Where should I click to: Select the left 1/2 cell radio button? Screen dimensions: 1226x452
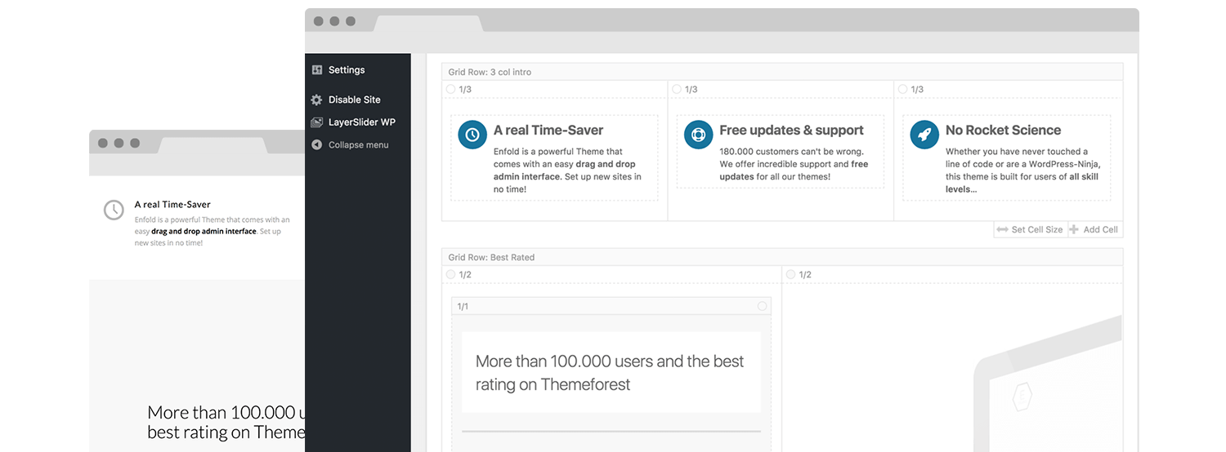451,275
